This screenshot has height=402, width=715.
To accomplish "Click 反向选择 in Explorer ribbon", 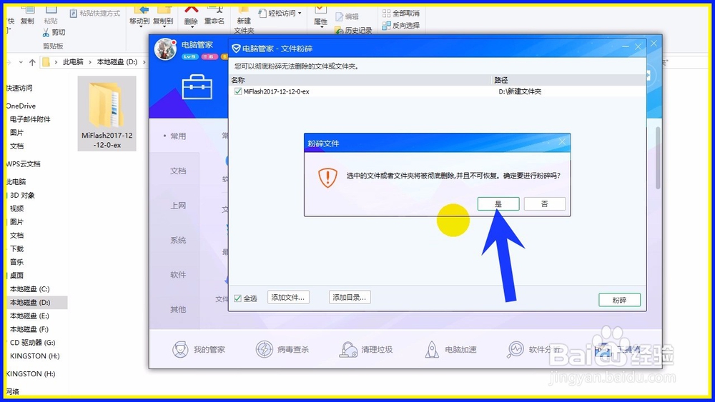I will pyautogui.click(x=401, y=25).
